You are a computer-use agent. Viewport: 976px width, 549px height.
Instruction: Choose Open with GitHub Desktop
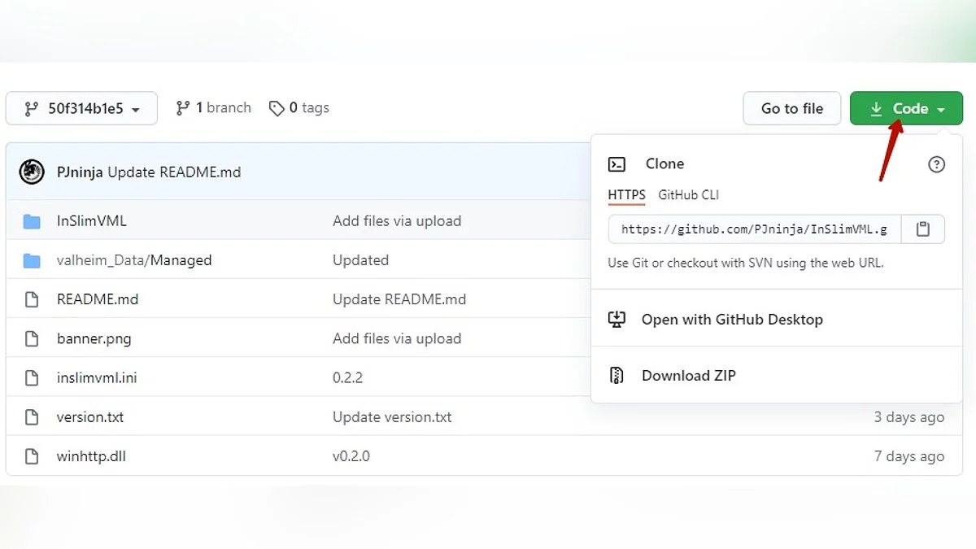[x=732, y=320]
